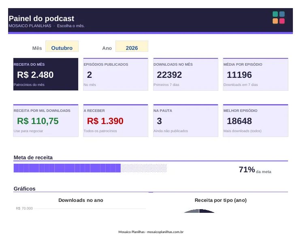Click the filled purple revenue progress bar
The image size is (301, 242).
tap(67, 168)
